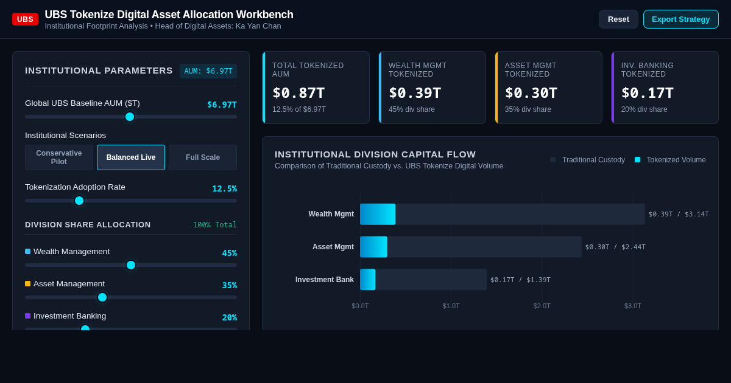Open Asset Mgmt Tokenized card

549,88
